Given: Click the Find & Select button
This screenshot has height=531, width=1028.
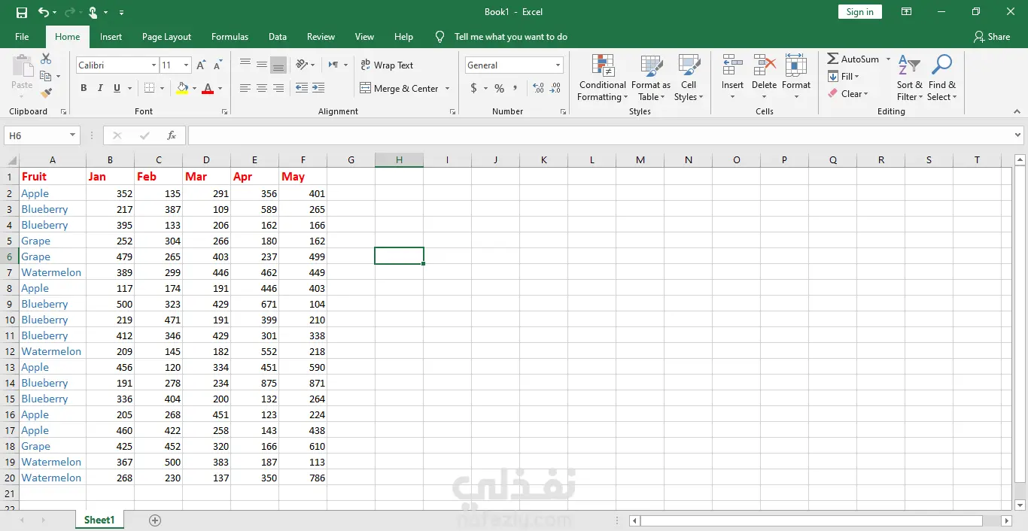Looking at the screenshot, I should coord(941,77).
